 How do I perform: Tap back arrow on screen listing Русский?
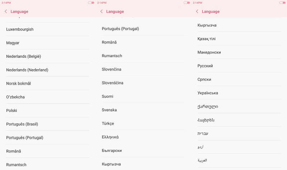[x=197, y=11]
